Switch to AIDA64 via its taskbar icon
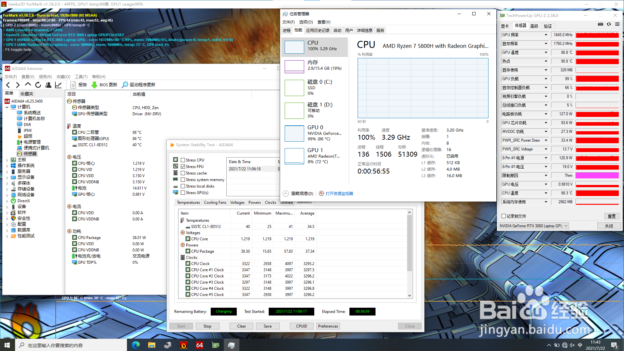 coord(200,345)
